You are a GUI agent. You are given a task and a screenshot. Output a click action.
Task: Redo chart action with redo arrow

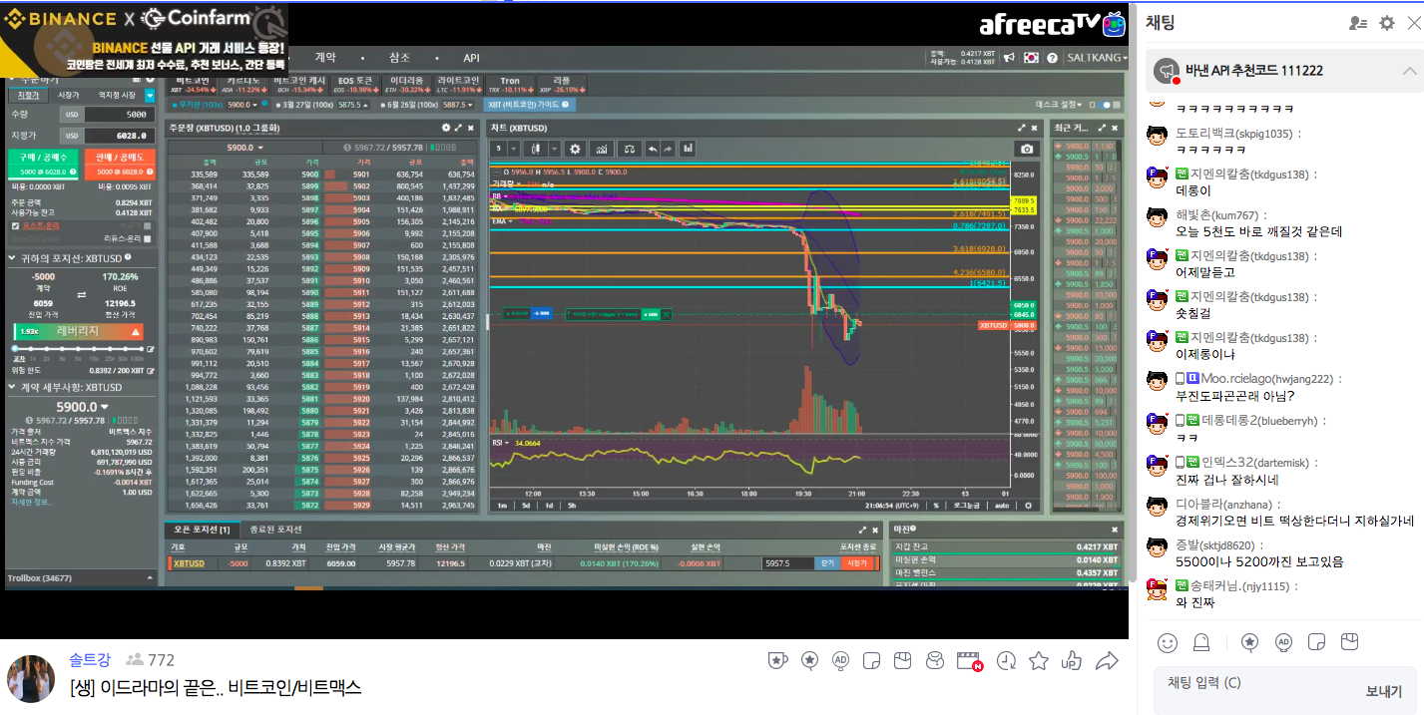(670, 149)
